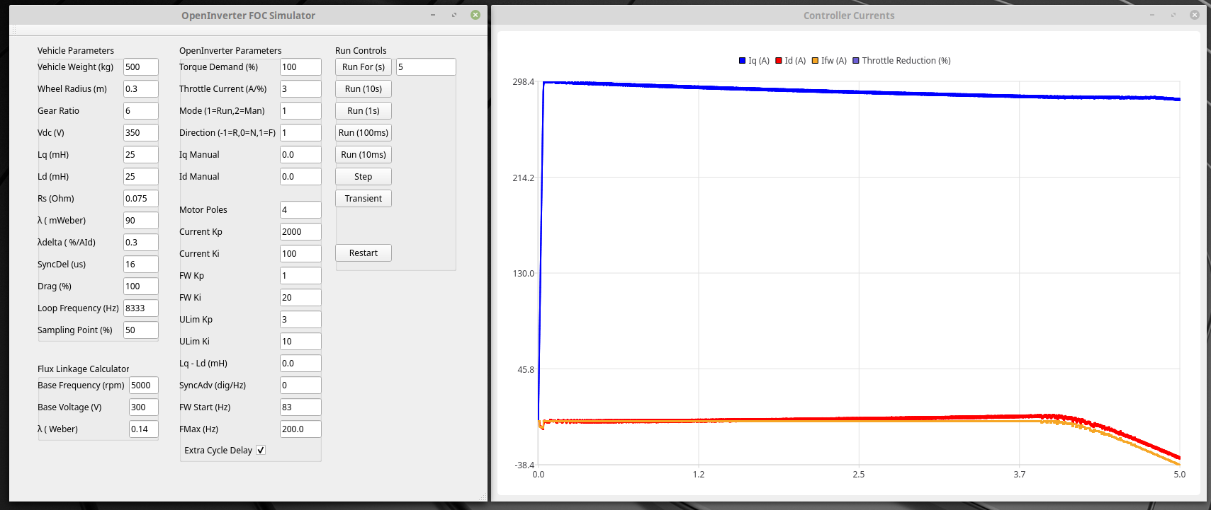Click the blue Iq (A) legend marker
The width and height of the screenshot is (1211, 510).
coord(742,61)
